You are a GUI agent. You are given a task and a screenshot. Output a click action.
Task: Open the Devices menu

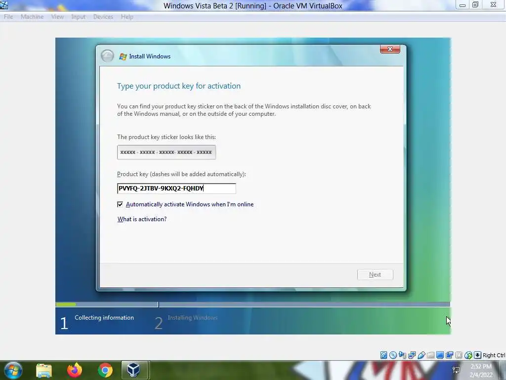click(x=103, y=17)
